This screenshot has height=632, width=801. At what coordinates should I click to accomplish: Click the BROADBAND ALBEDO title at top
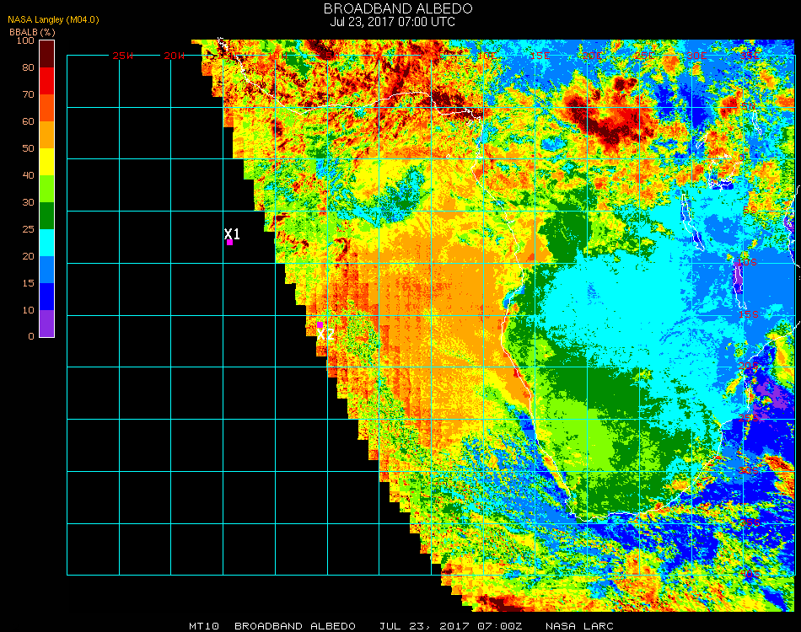pyautogui.click(x=398, y=8)
